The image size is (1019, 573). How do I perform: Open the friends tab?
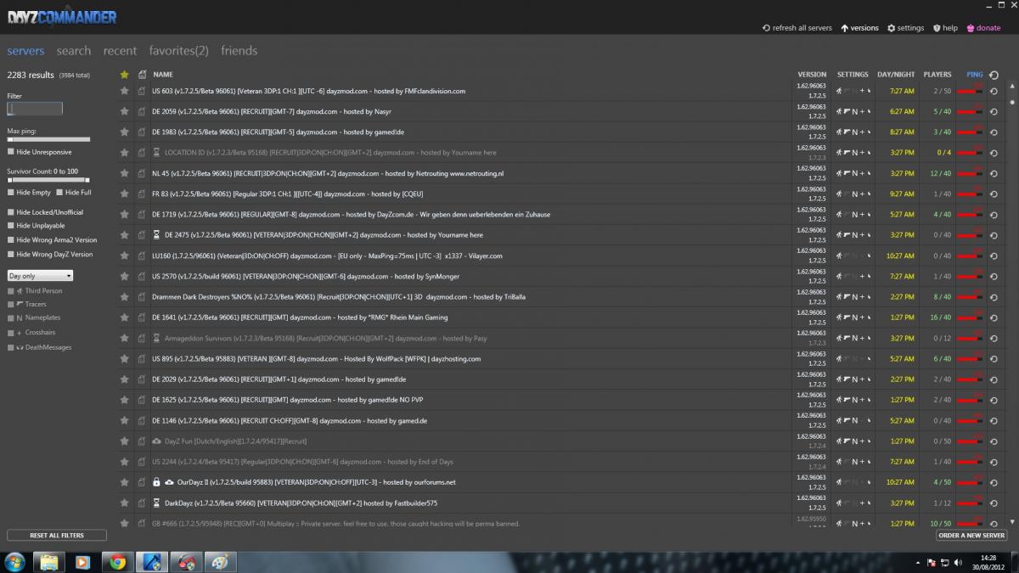pyautogui.click(x=239, y=51)
